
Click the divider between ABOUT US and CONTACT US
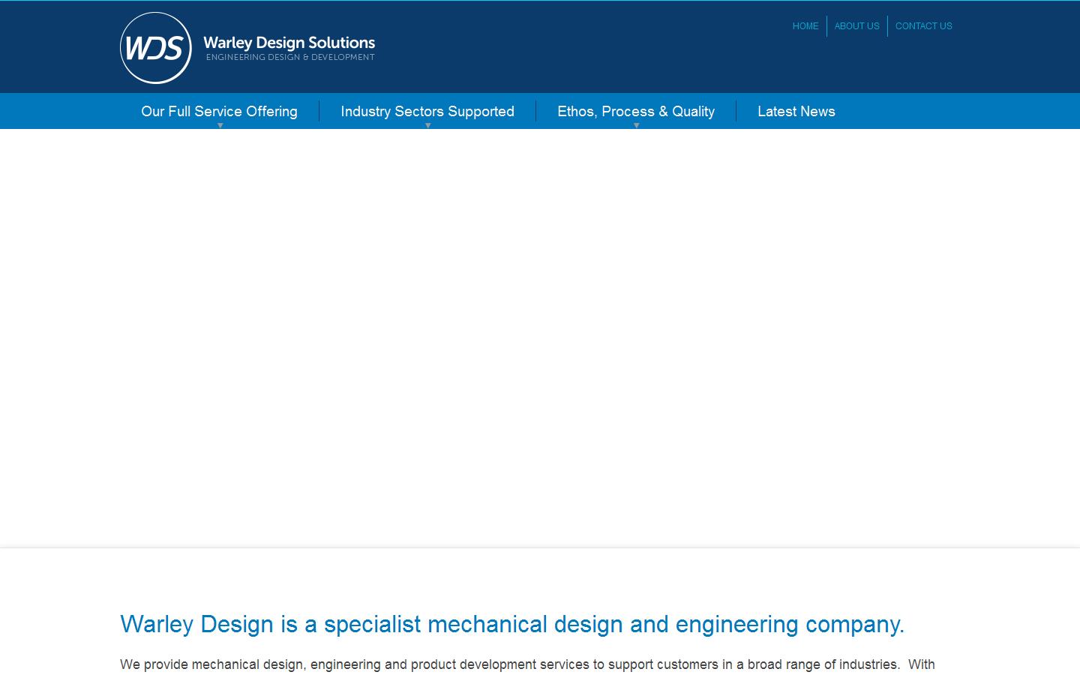coord(889,25)
